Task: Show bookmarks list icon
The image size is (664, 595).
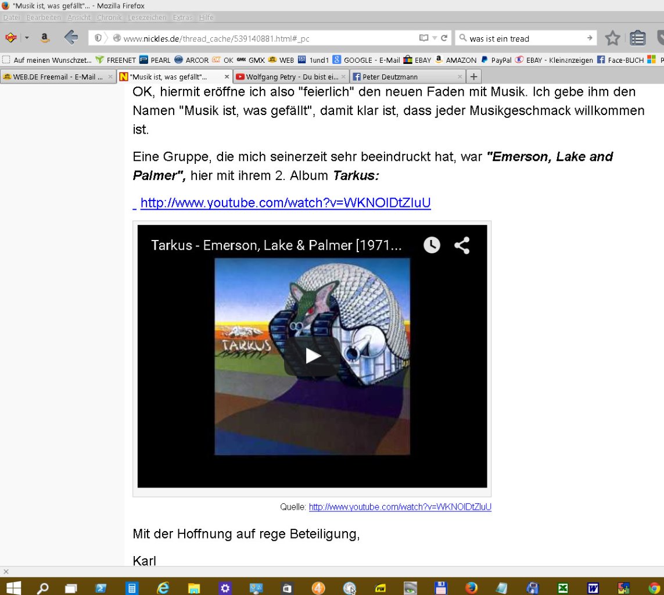Action: (637, 38)
